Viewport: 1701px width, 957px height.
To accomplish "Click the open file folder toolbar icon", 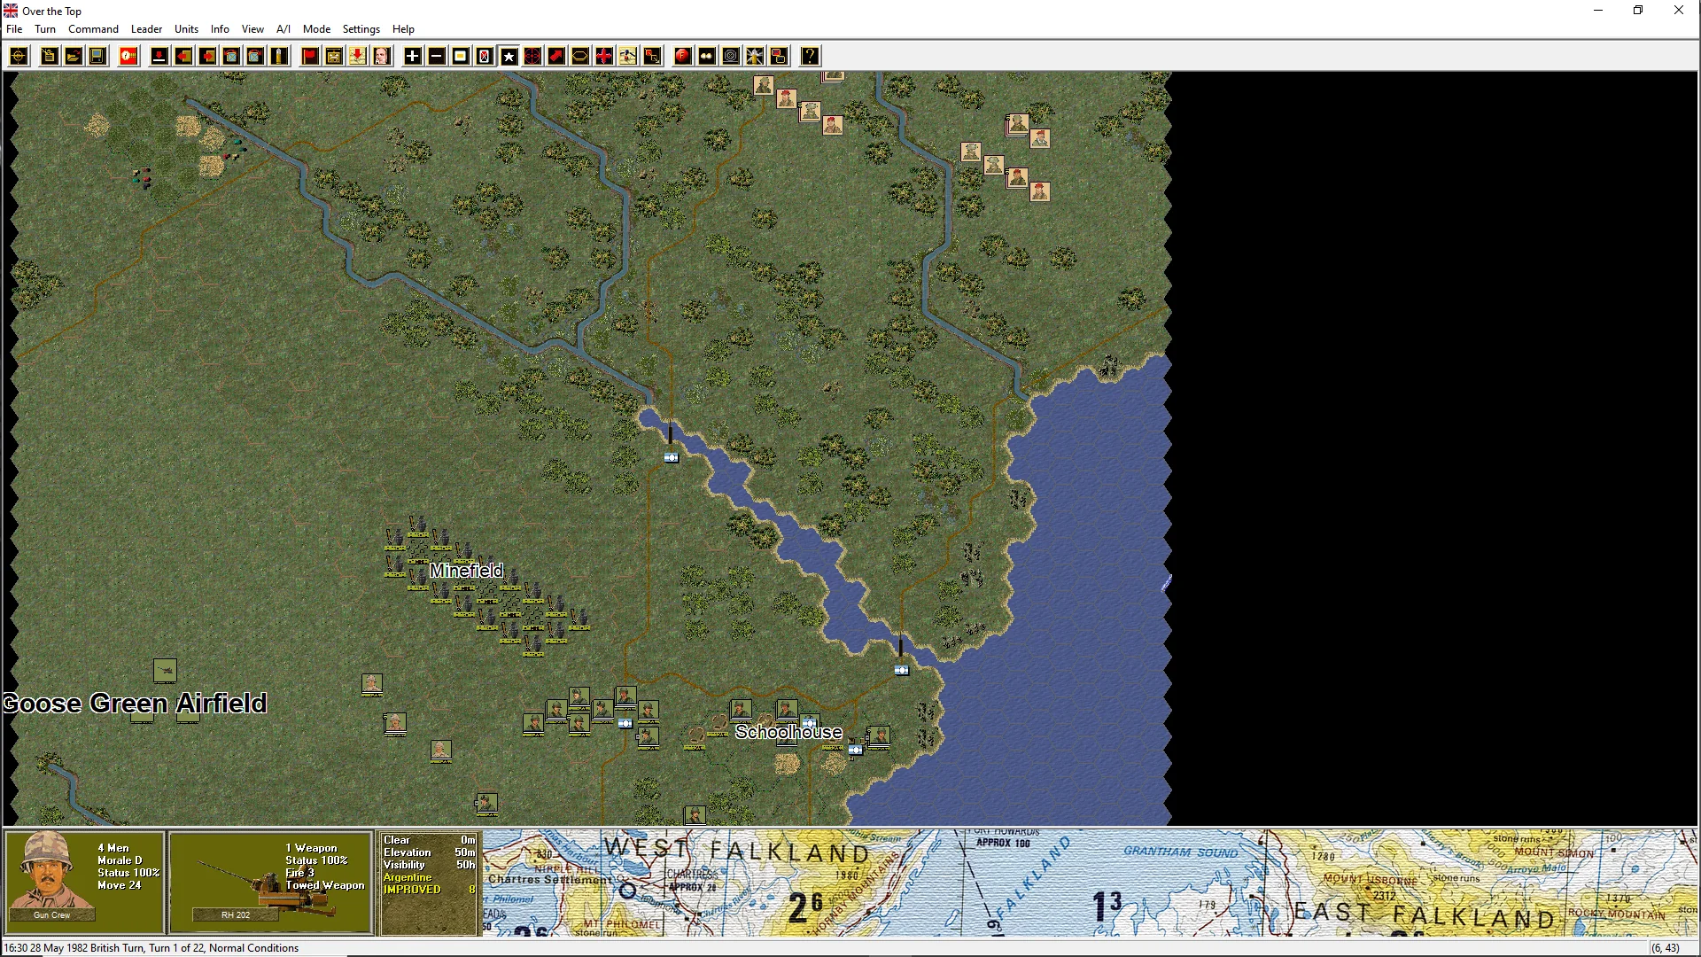I will coord(74,57).
